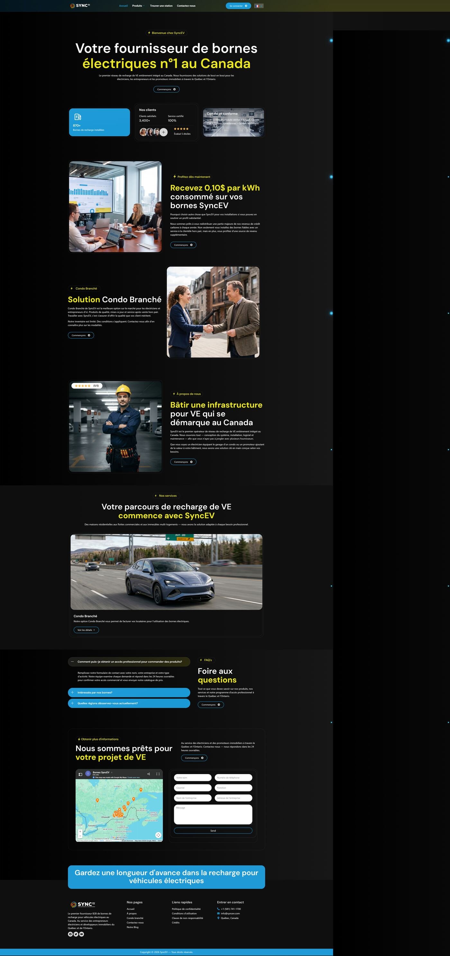450x956 pixels.
Task: Open the handshake photo
Action: tap(213, 312)
